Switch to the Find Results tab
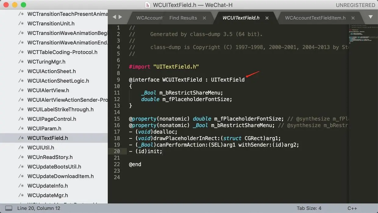 tap(183, 18)
